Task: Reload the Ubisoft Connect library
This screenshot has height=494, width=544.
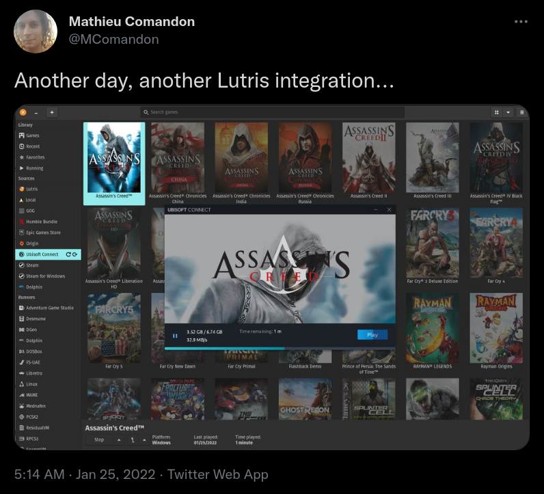Action: [x=68, y=255]
